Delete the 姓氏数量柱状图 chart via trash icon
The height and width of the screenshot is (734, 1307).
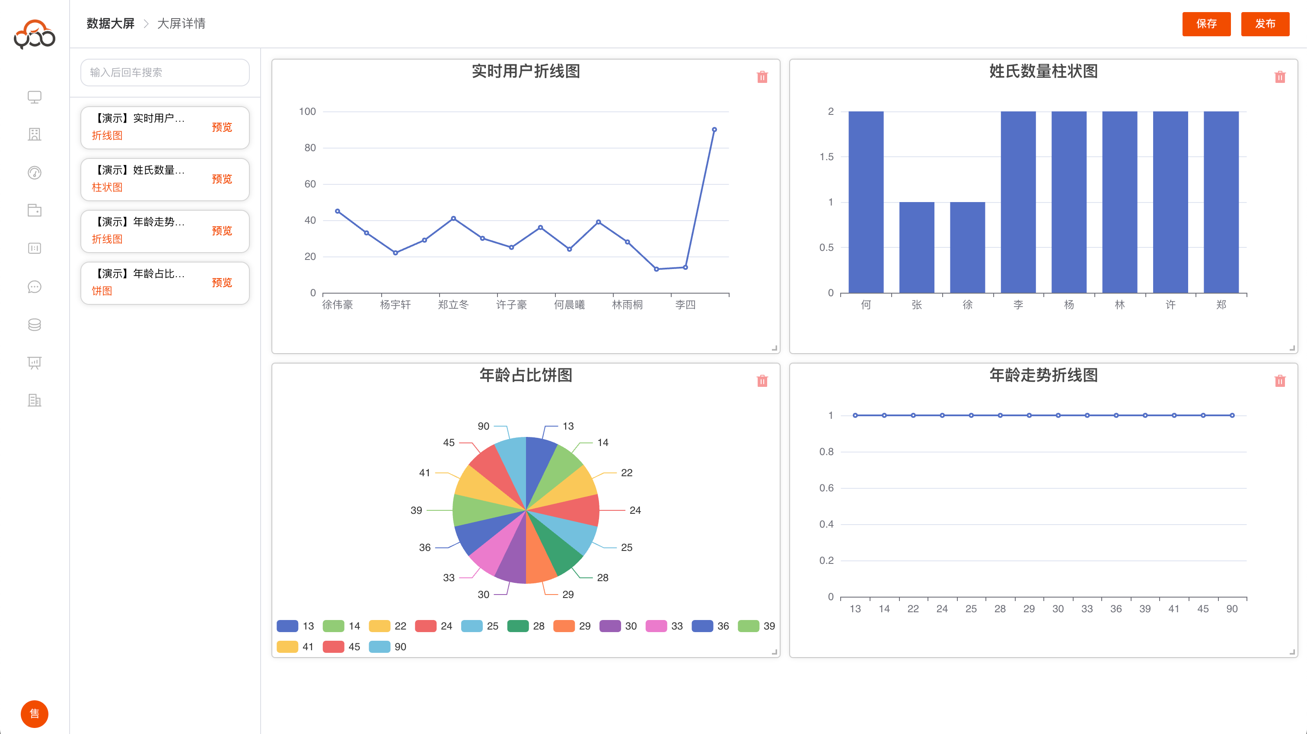1280,77
